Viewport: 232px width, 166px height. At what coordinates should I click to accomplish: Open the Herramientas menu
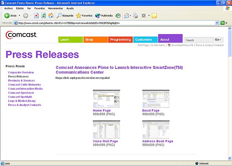click(55, 8)
